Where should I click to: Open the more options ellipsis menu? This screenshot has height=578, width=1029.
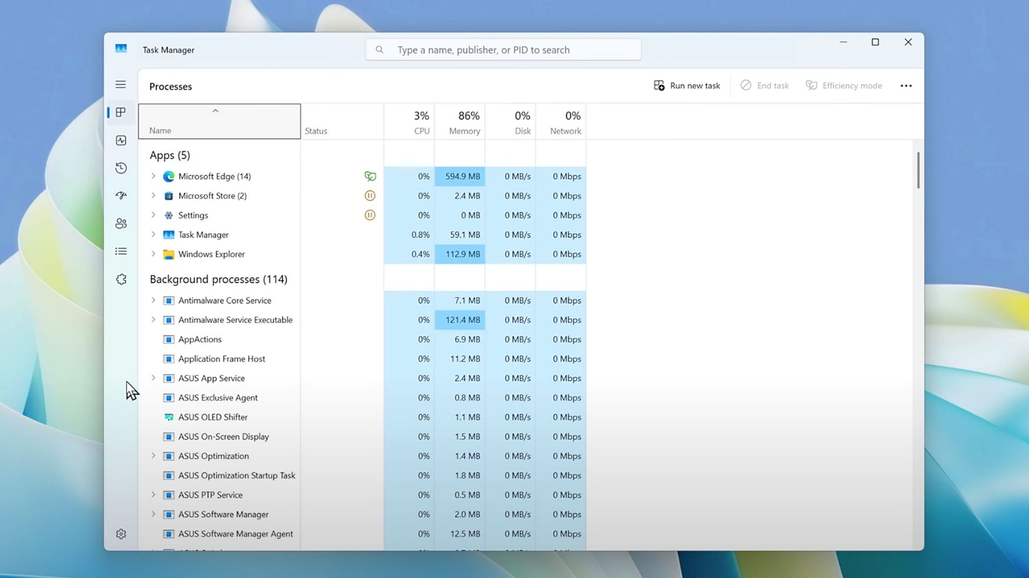pyautogui.click(x=906, y=86)
